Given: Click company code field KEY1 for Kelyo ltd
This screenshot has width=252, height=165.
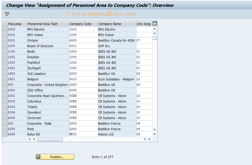Looking at the screenshot, I should point(83,134).
